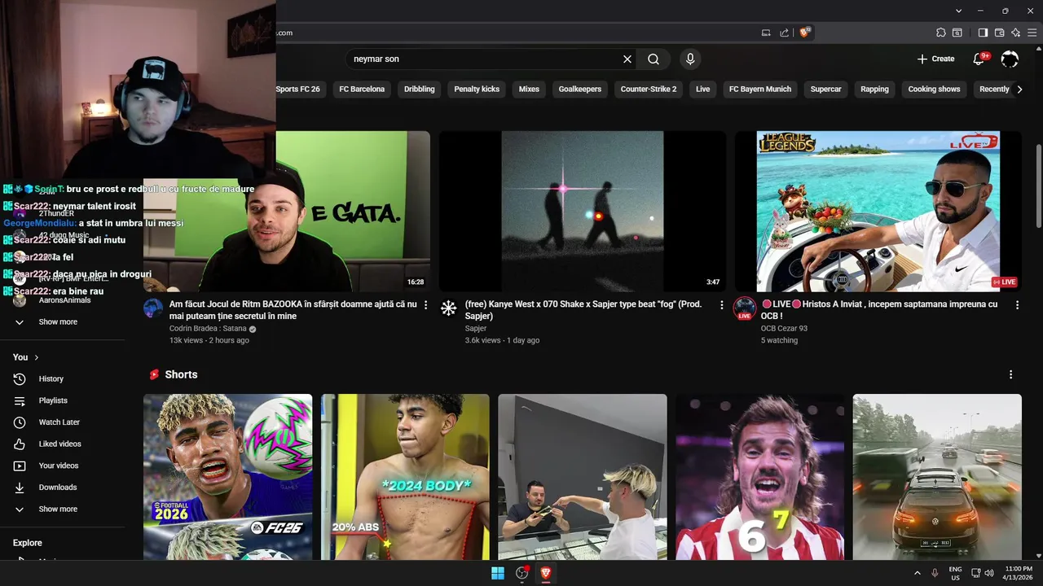Click OCB Cezar 93 live channel avatar
Screen dimensions: 1043x586
coord(745,308)
